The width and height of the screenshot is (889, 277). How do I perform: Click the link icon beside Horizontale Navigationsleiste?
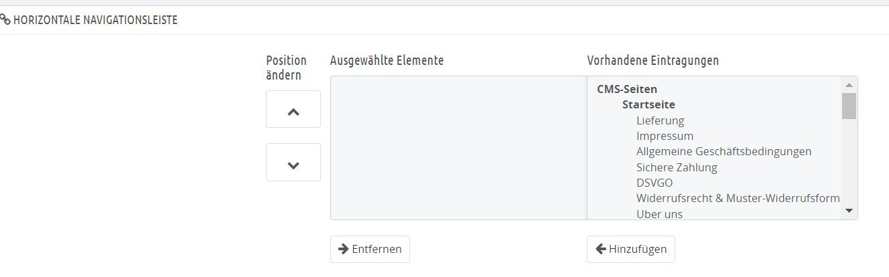5,20
